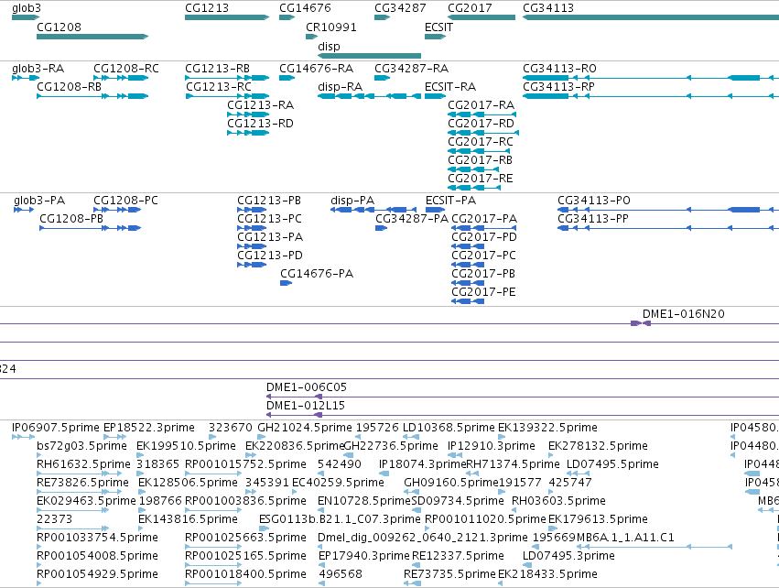This screenshot has height=588, width=779.
Task: Select the CG34287 gene label
Action: coord(400,8)
